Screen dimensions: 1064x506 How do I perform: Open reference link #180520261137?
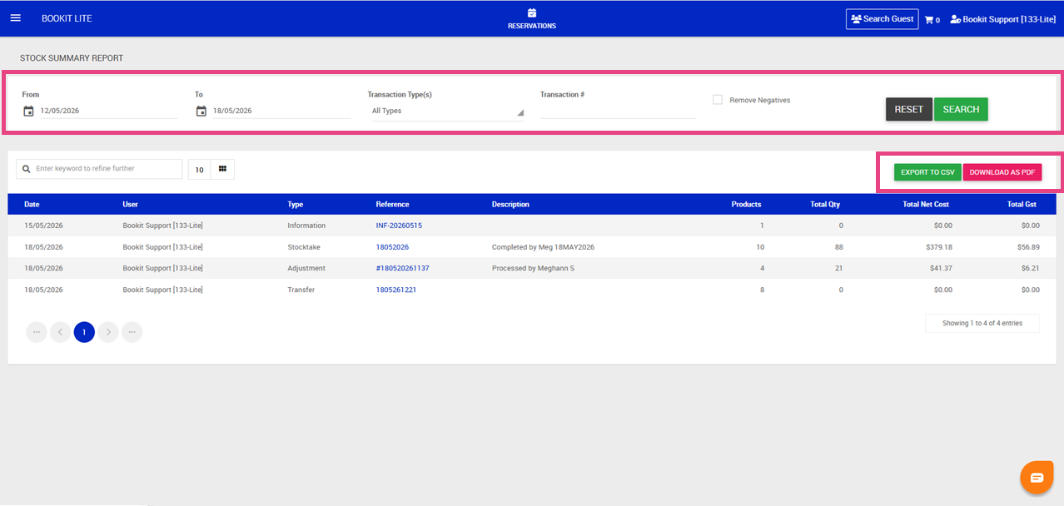[x=403, y=268]
